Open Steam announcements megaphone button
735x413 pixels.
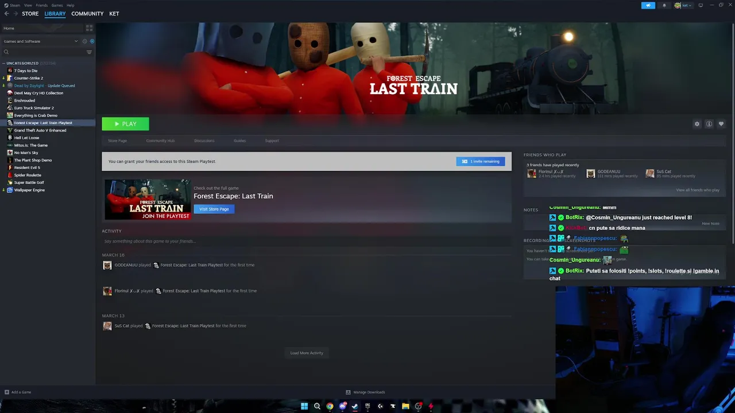click(648, 5)
